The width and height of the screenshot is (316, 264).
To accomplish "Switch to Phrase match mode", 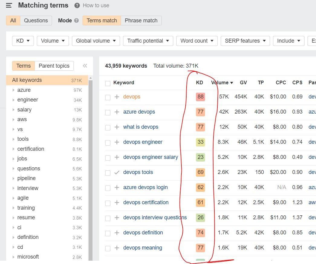I will point(141,20).
